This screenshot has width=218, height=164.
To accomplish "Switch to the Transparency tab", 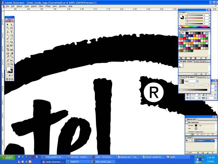I will (x=201, y=77).
